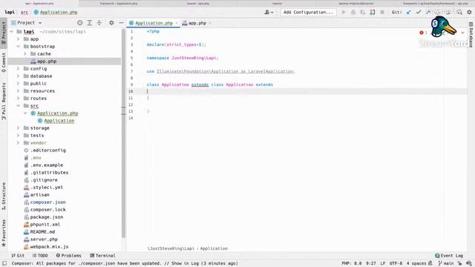Click the Stop square icon in toolbar

(x=382, y=13)
